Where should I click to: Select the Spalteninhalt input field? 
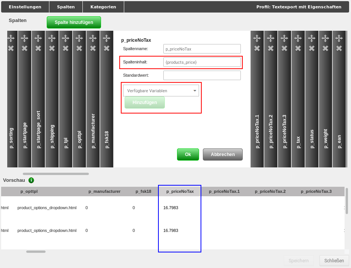point(202,62)
